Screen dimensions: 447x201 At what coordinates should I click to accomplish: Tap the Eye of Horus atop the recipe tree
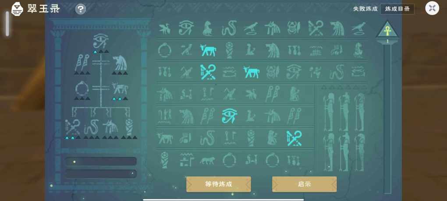[101, 41]
